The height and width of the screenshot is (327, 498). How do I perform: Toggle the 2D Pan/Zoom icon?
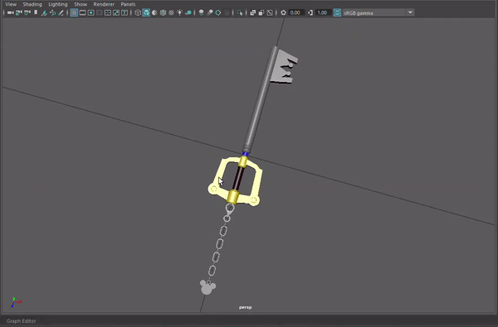click(53, 12)
